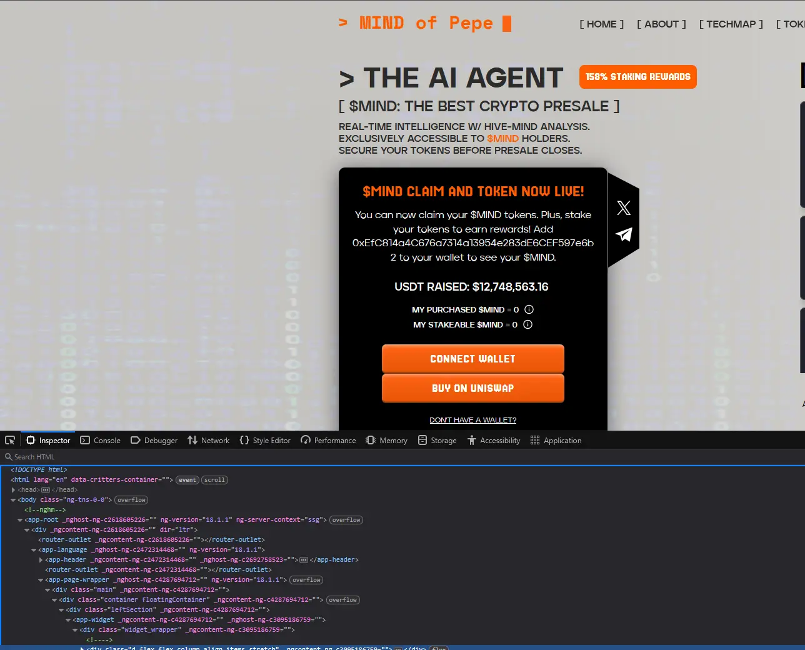Click the BUY ON UNISWAP button
The image size is (805, 650).
[x=473, y=388]
